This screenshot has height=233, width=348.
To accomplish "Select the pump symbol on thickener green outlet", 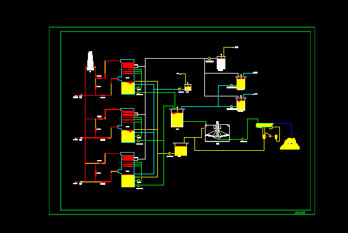I will click(242, 139).
